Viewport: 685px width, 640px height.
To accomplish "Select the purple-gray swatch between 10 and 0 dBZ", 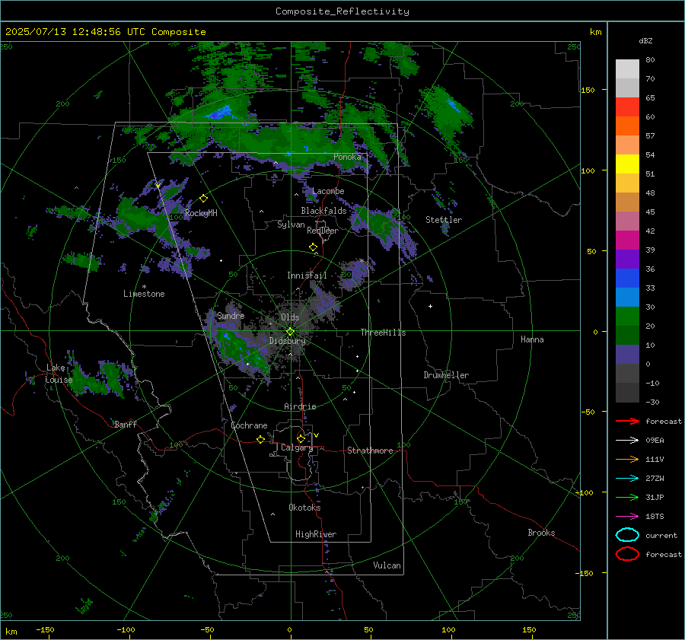I will tap(627, 355).
